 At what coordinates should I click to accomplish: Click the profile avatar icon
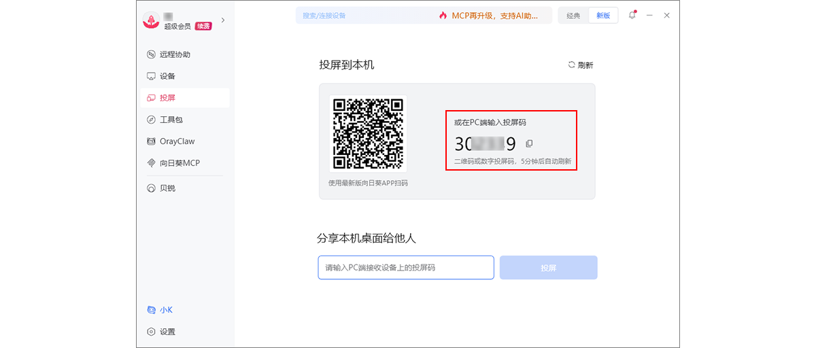click(151, 21)
